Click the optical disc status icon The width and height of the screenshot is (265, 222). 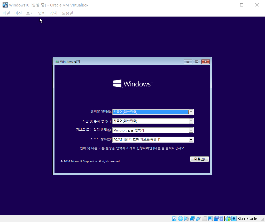(x=180, y=219)
